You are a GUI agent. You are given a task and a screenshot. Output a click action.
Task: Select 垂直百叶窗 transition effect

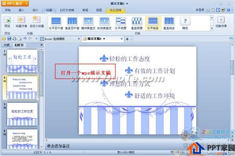pyautogui.click(x=72, y=23)
